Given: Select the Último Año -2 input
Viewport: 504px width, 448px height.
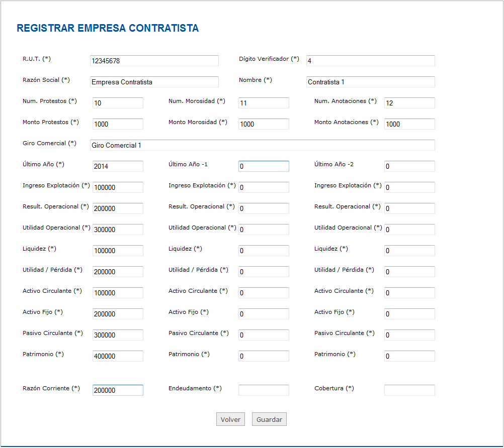Looking at the screenshot, I should pos(409,166).
